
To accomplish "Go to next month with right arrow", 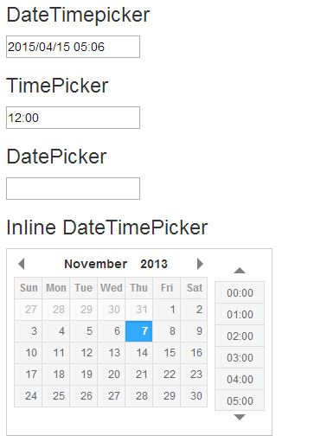I will (x=200, y=264).
